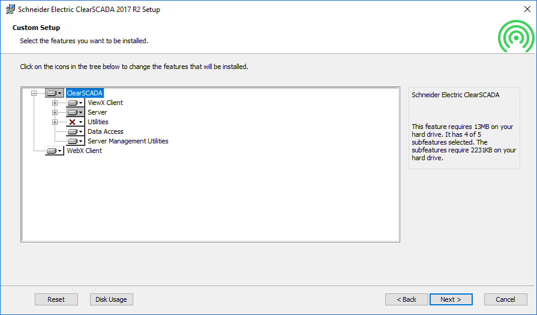Open Disk Usage details
Screen dimensions: 537x315
[x=112, y=299]
